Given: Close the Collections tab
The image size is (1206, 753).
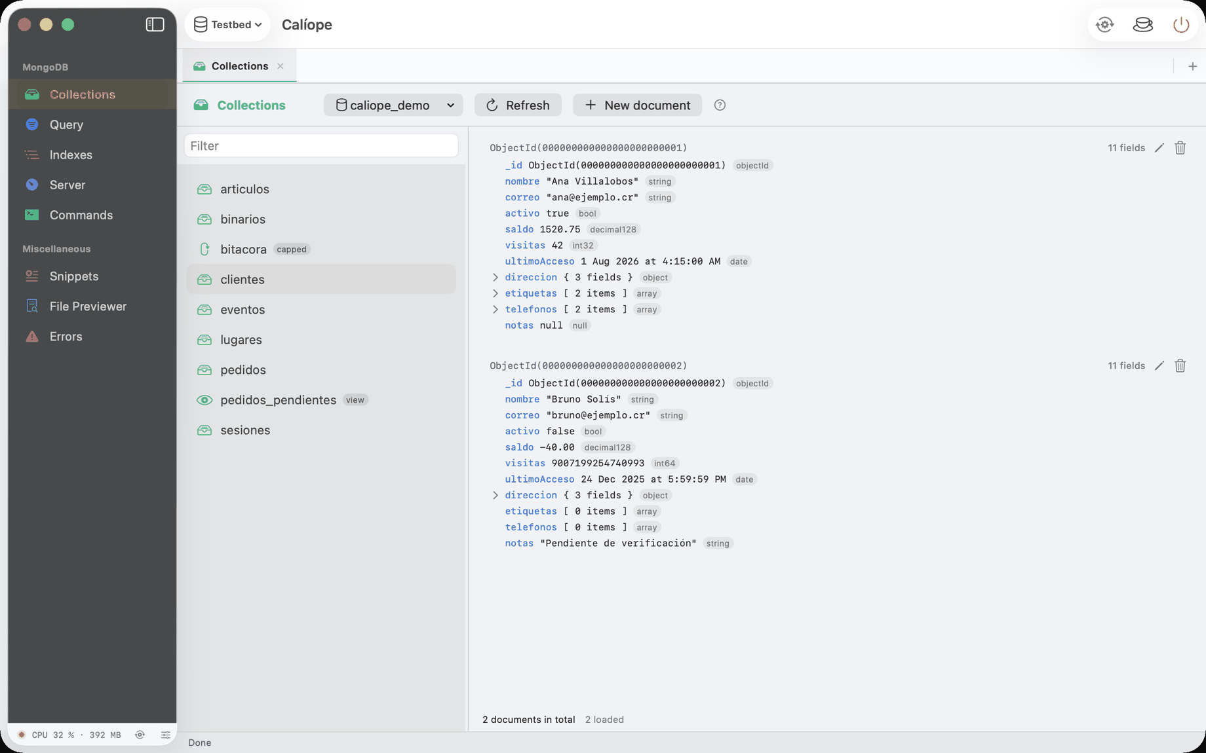Looking at the screenshot, I should [x=281, y=66].
